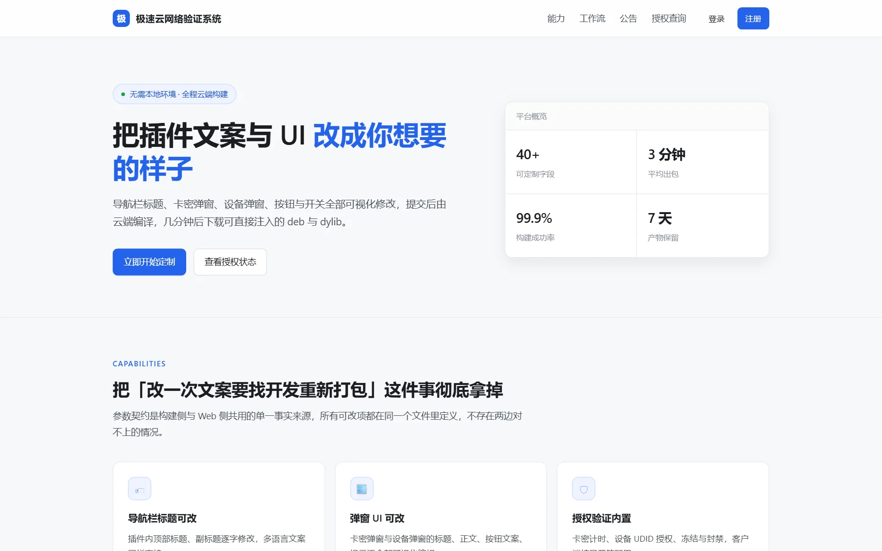Click the heading 把「改一次文案要找开发重新打包」这件事彻底拿掉
Screen dimensions: 882x551
pos(308,390)
